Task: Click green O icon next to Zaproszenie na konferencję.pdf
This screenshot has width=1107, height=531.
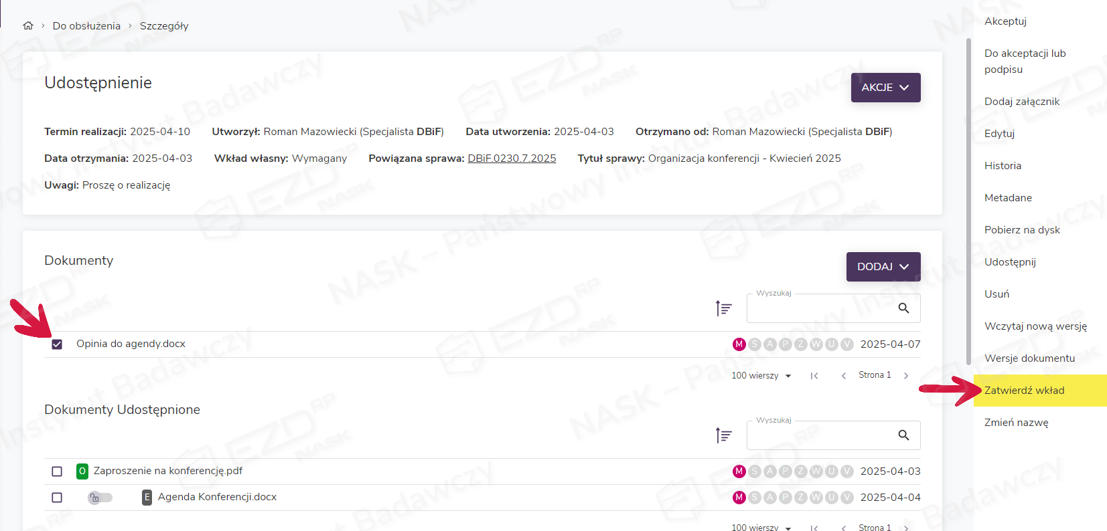Action: pos(82,471)
